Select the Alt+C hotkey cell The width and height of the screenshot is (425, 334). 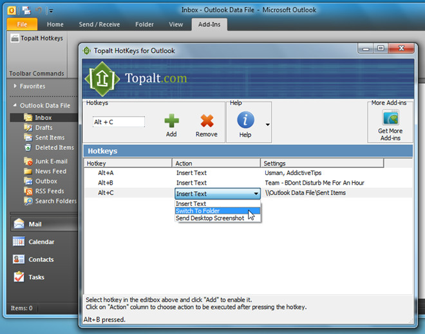click(106, 192)
